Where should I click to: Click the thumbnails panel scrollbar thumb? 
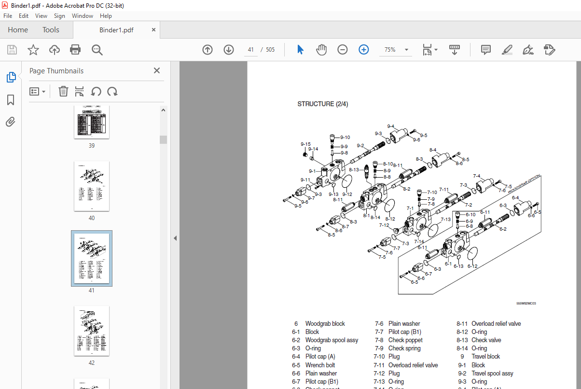164,139
